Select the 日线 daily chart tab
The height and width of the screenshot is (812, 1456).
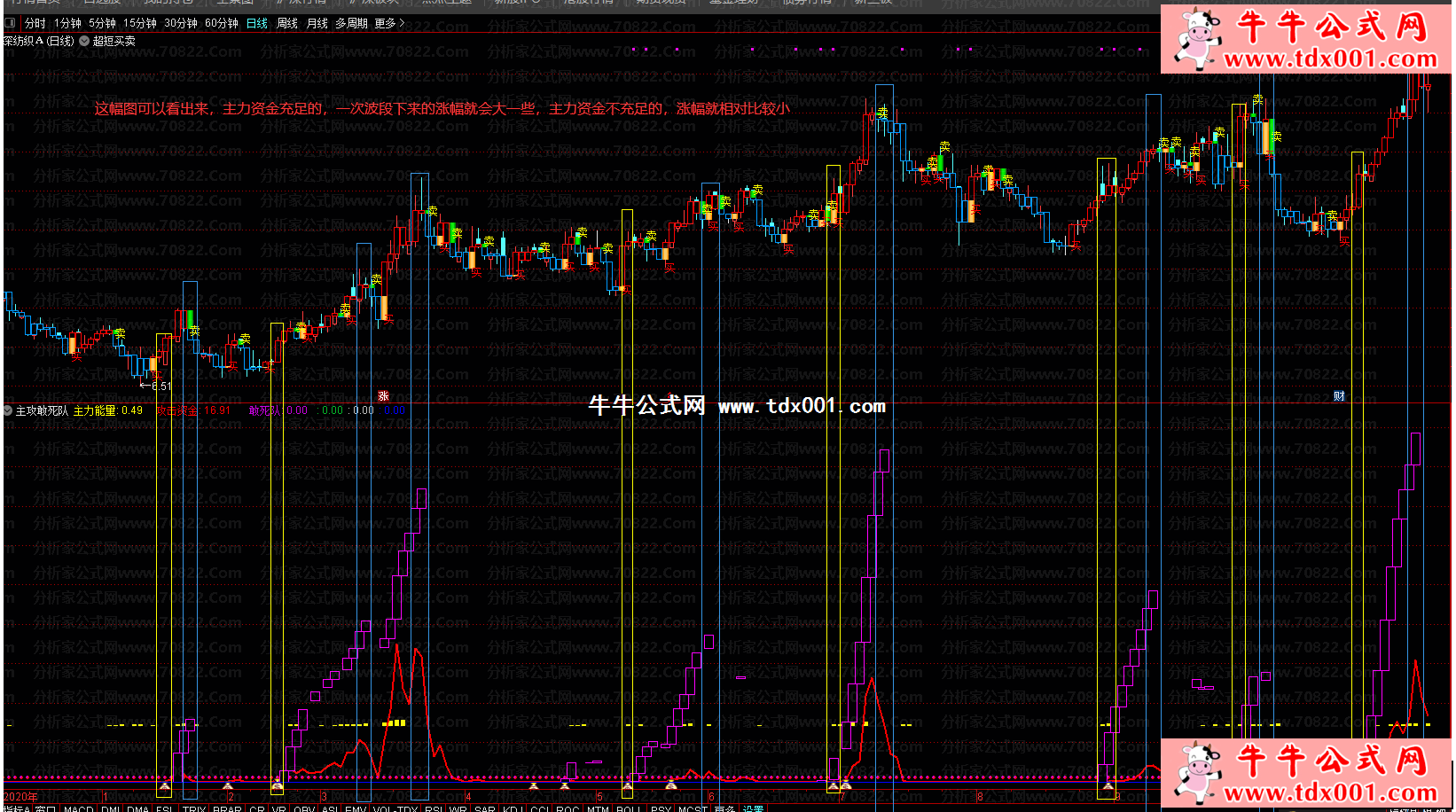pos(257,23)
